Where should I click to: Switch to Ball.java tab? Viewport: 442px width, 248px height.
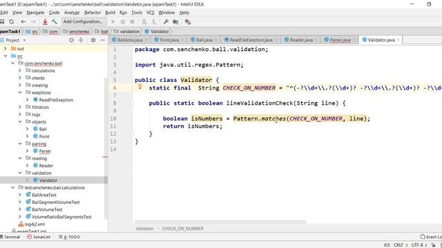(204, 40)
